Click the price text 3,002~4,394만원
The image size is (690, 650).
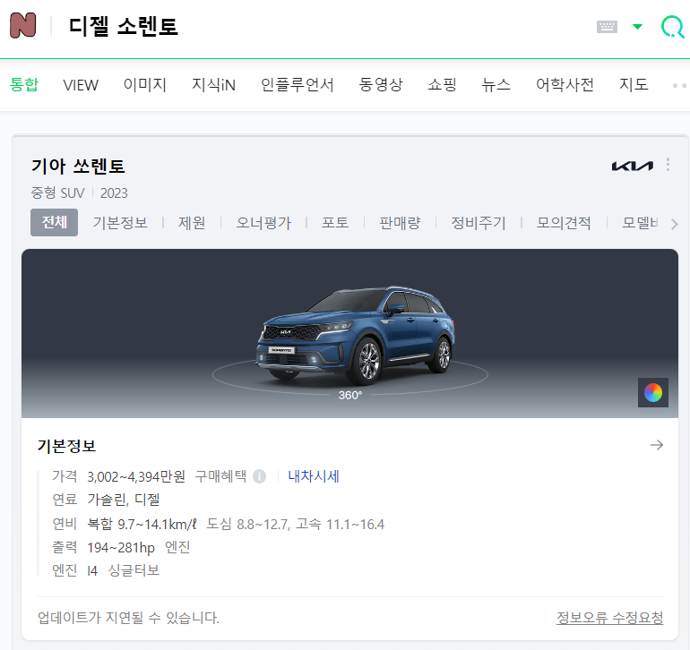tap(136, 476)
